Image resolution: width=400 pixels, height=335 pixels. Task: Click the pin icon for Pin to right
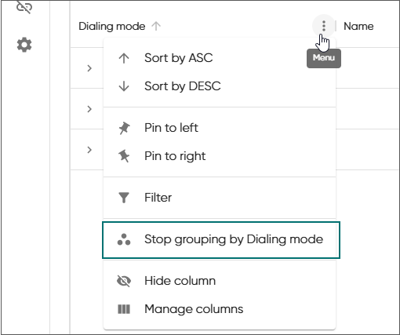click(124, 156)
